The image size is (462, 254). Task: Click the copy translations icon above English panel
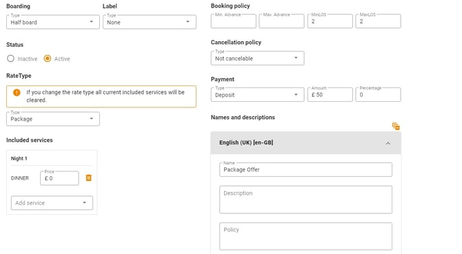coord(396,127)
